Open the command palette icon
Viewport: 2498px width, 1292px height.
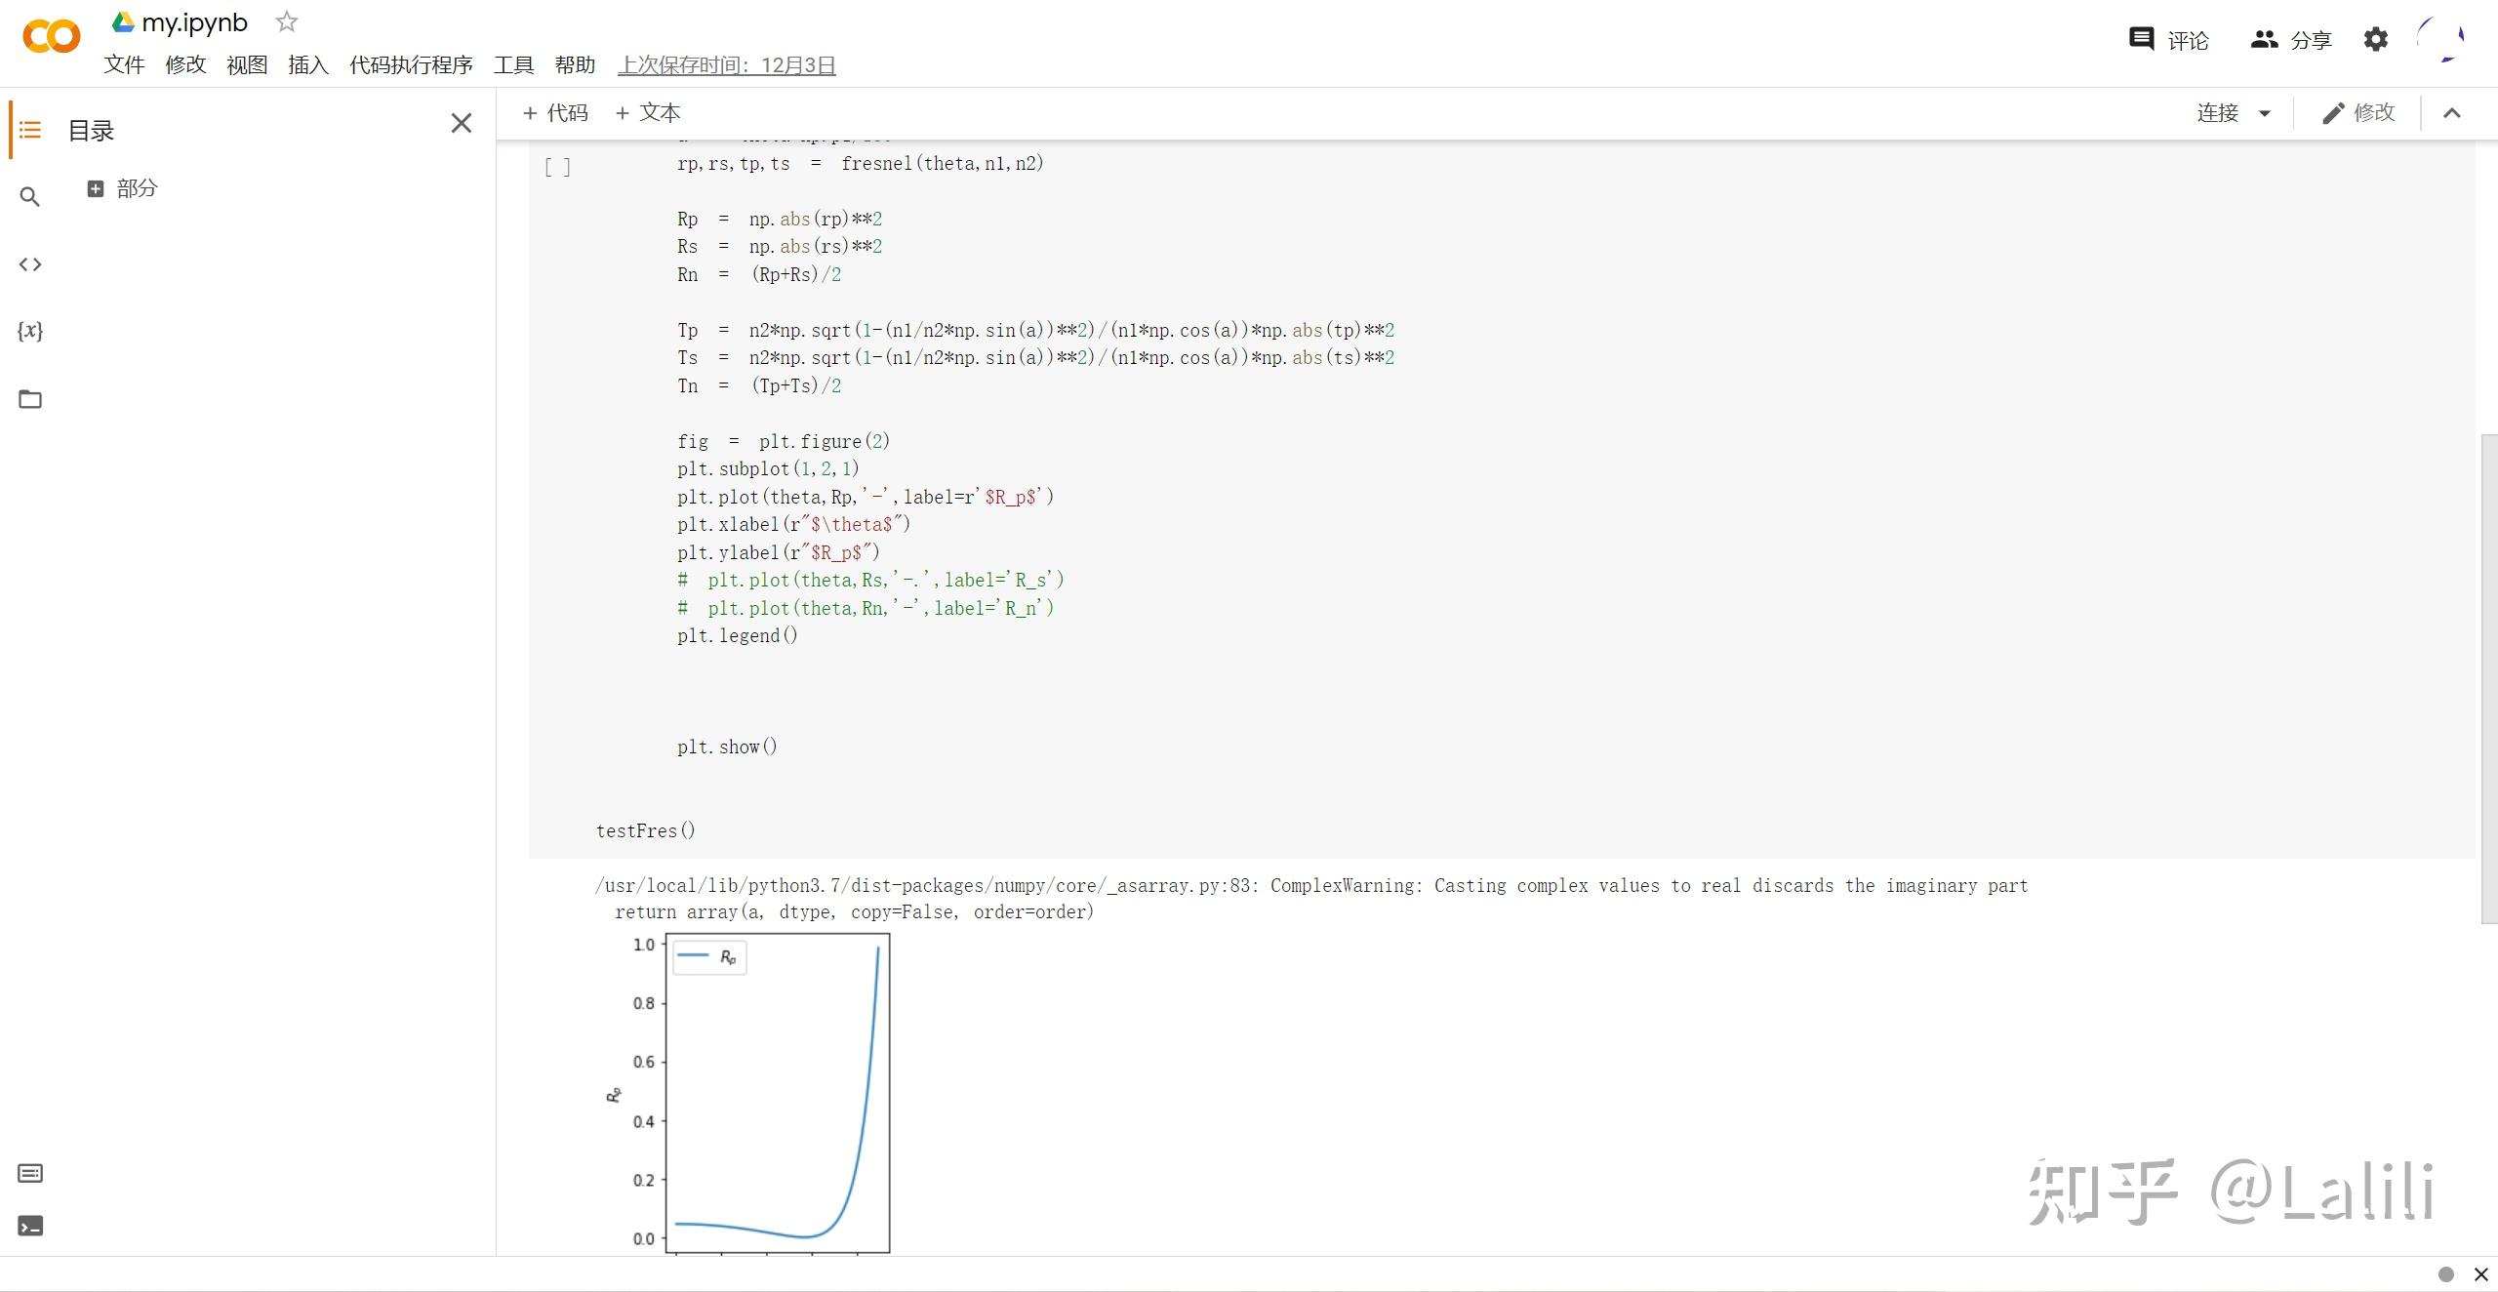click(x=30, y=1173)
